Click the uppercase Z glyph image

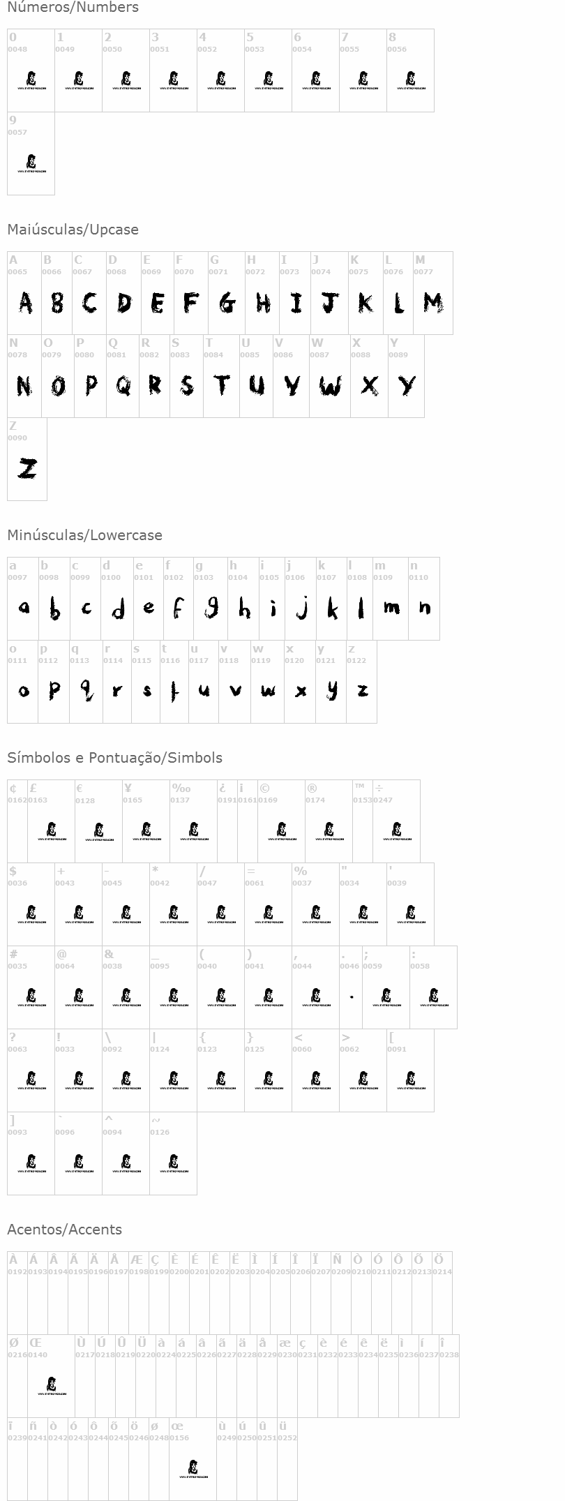coord(27,468)
